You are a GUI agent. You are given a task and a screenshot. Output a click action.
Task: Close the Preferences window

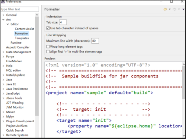pos(182,1)
